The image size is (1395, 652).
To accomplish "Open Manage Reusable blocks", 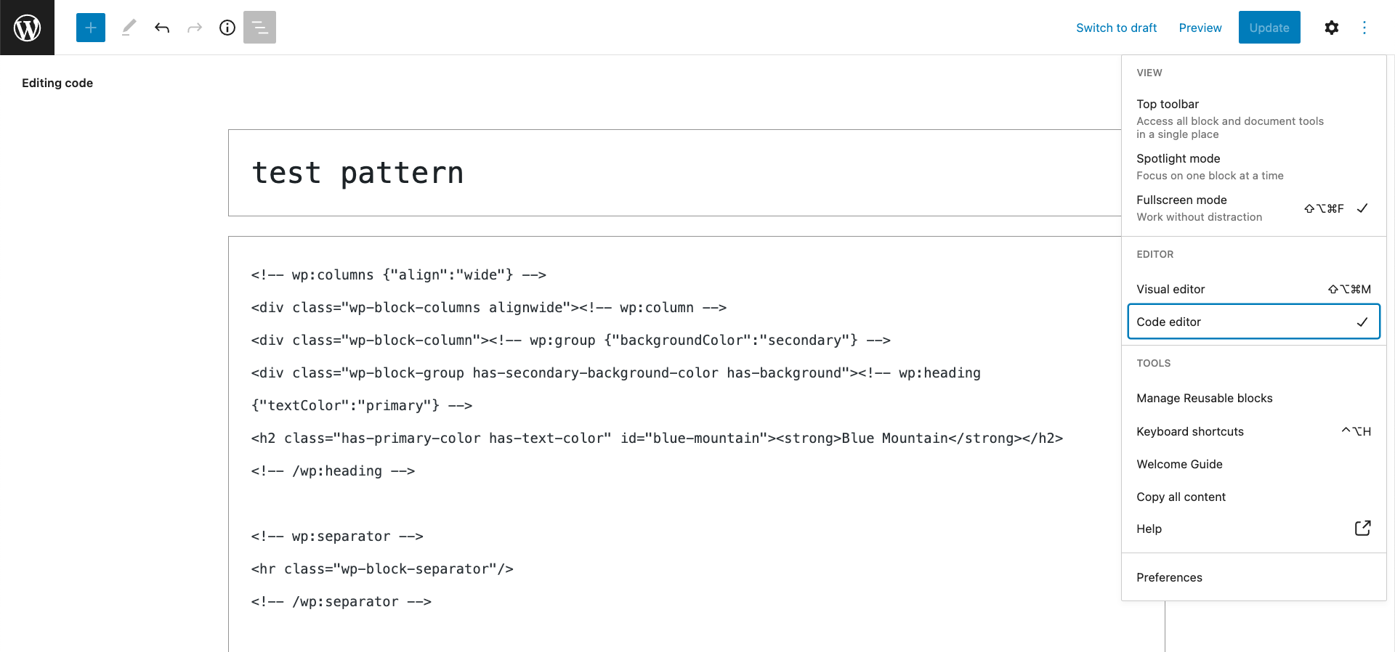I will [1253, 398].
